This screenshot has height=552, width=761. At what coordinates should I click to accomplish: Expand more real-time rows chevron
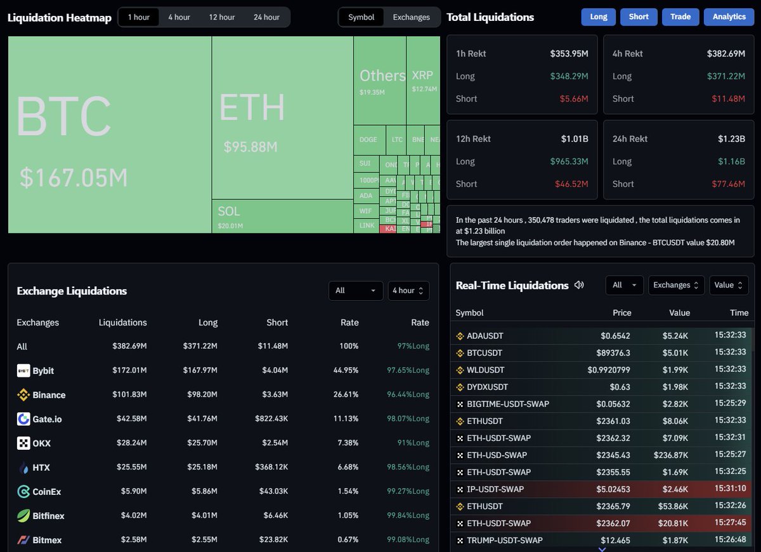coord(602,549)
